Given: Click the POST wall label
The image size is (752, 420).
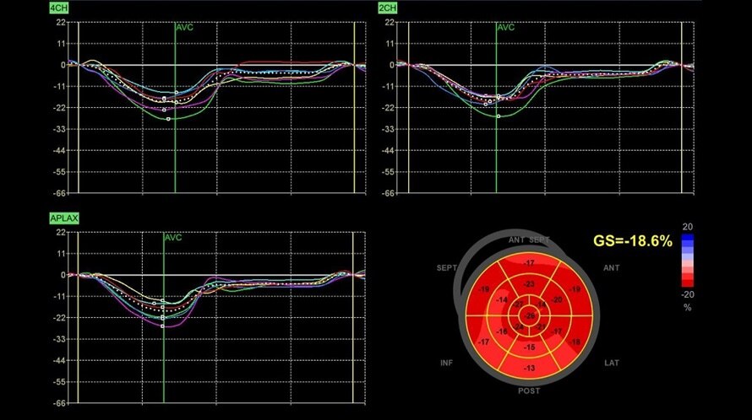Looking at the screenshot, I should coord(529,390).
